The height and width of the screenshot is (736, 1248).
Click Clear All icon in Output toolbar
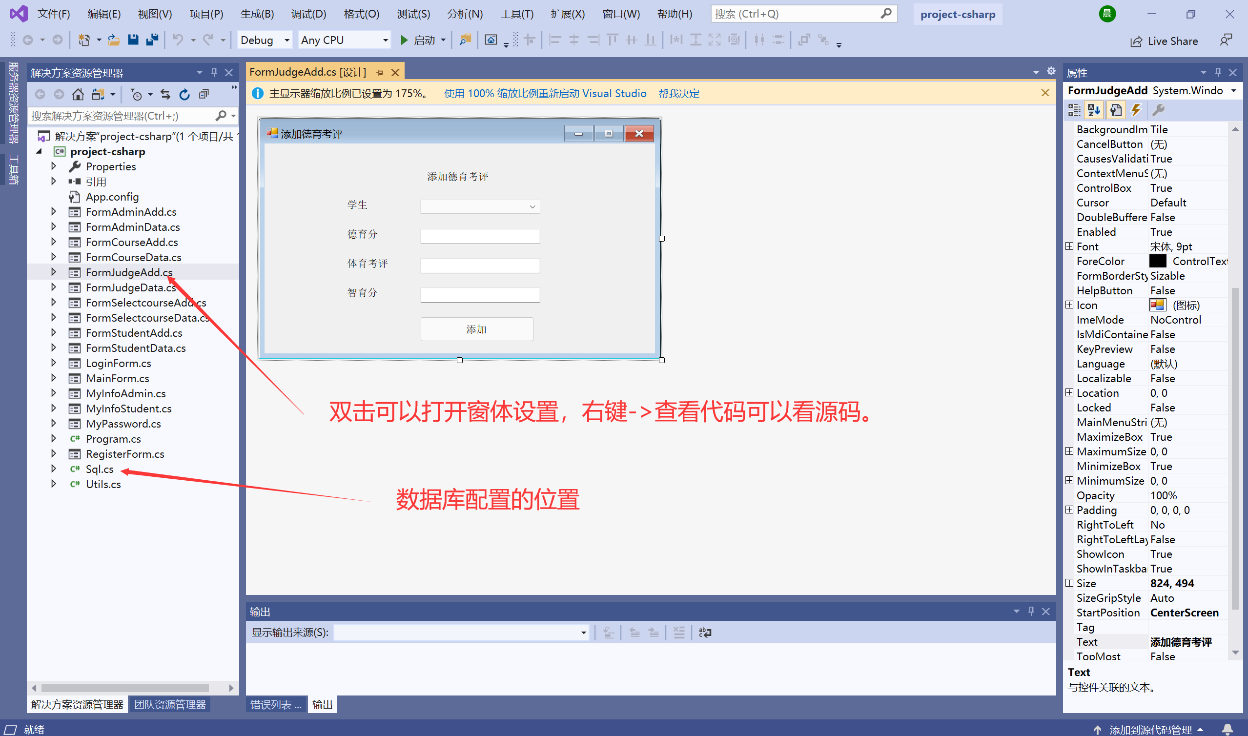pos(679,632)
